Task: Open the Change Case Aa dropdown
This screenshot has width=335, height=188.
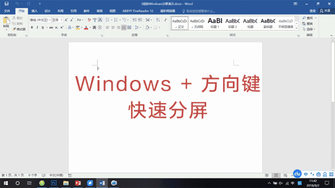Action: (80, 20)
